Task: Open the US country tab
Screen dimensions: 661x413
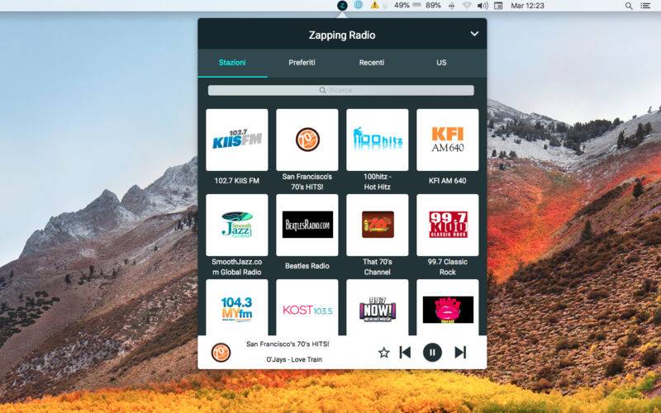Action: tap(441, 63)
